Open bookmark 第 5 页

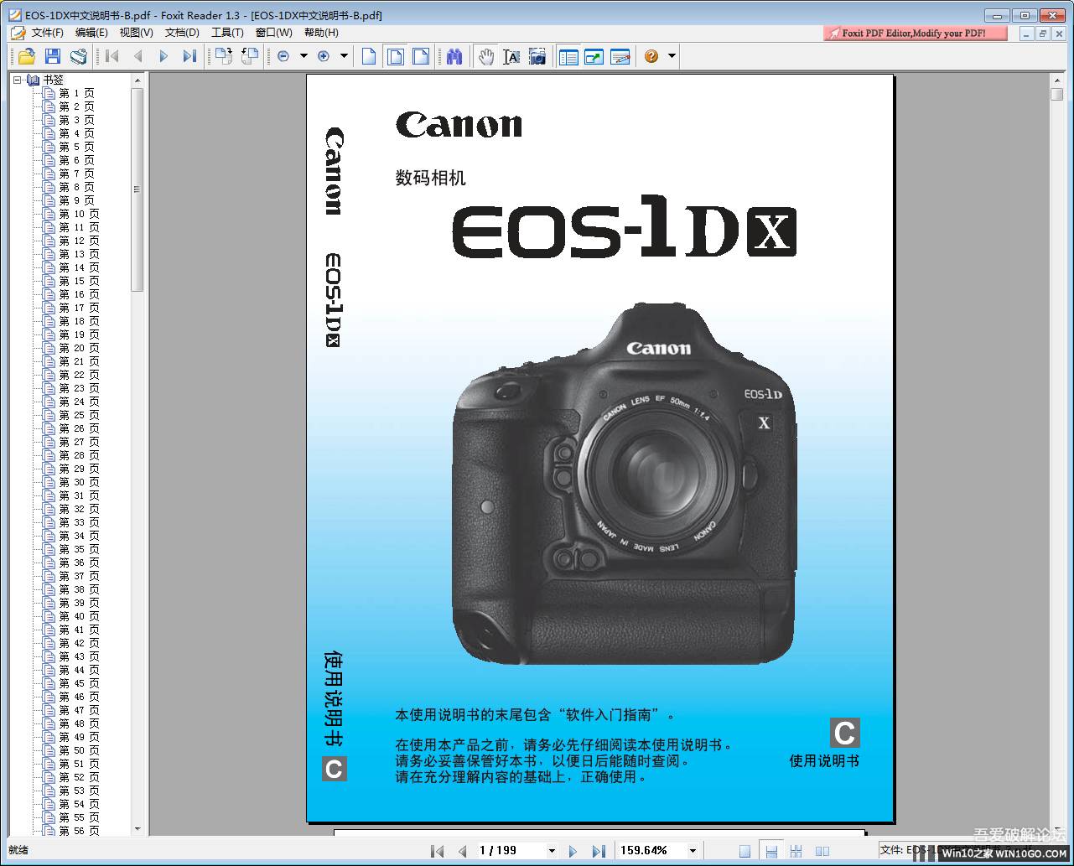pyautogui.click(x=76, y=147)
